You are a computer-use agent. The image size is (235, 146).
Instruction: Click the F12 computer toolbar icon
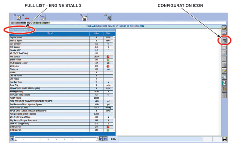(x=109, y=18)
